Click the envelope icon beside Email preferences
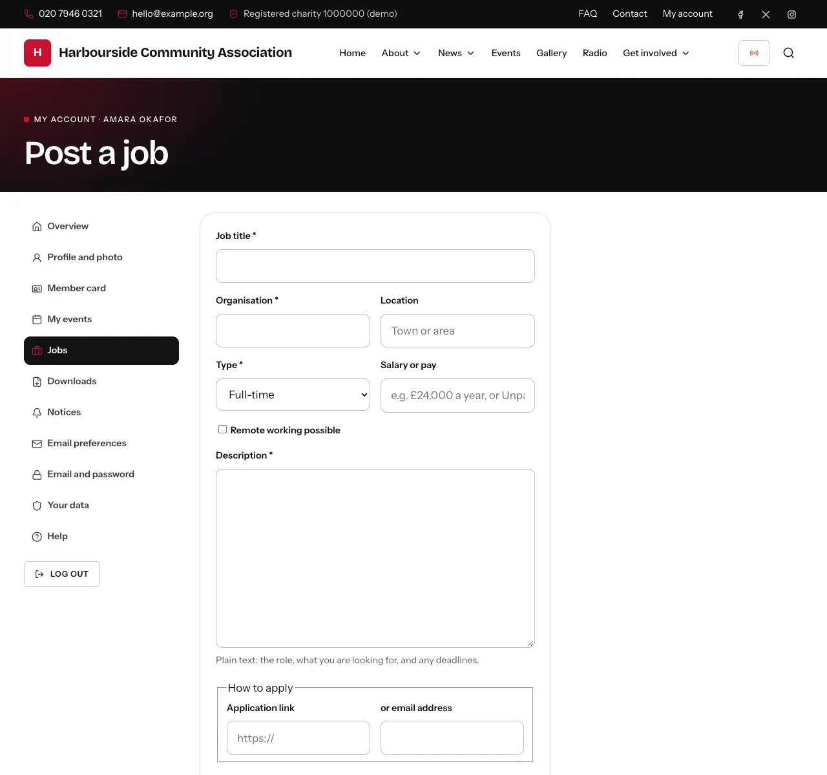The width and height of the screenshot is (827, 775). (37, 444)
